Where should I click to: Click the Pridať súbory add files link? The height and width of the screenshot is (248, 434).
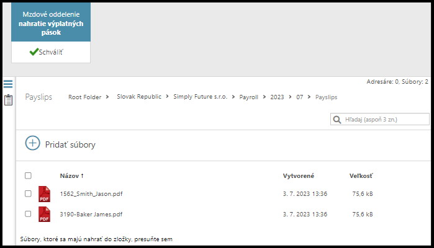coord(70,144)
